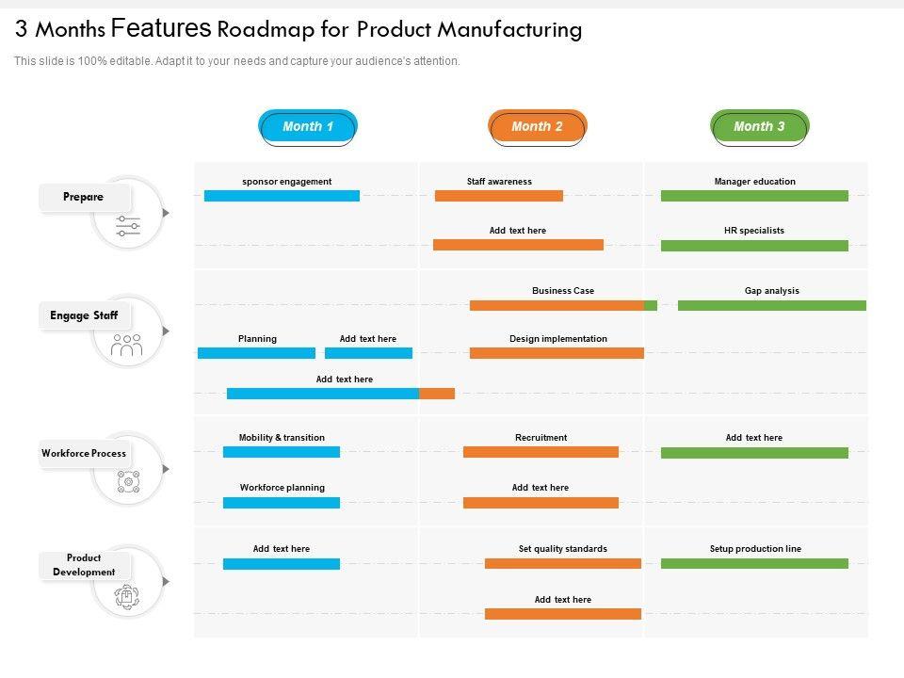Click the slide title text
Viewport: 904px width, 678px height.
(299, 29)
